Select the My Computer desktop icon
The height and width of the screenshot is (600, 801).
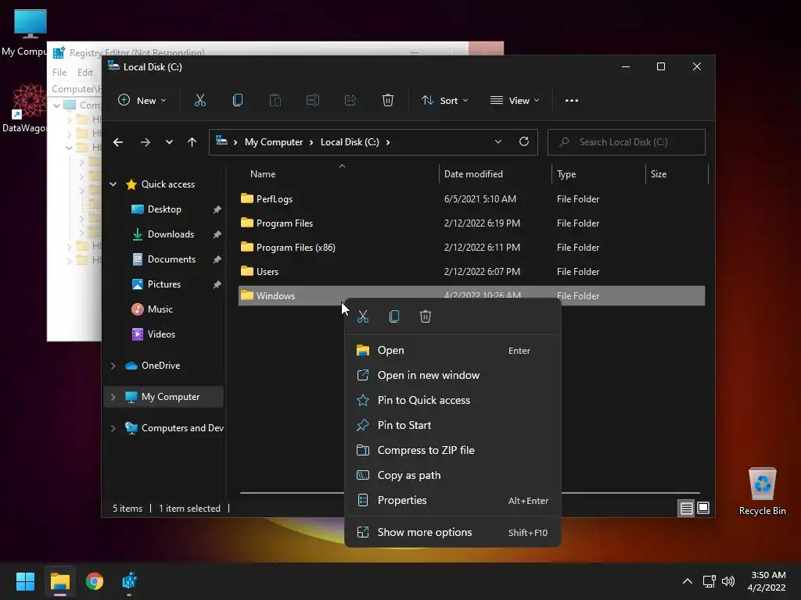[24, 32]
